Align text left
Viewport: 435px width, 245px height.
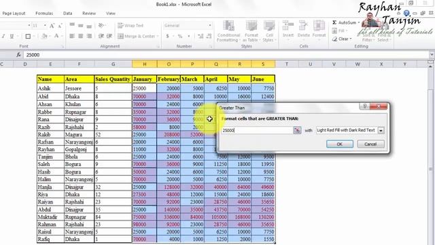tap(72, 36)
